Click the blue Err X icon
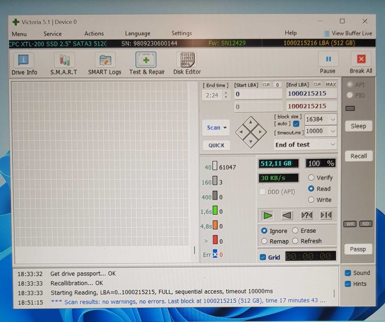This screenshot has width=385, height=322. click(x=215, y=254)
